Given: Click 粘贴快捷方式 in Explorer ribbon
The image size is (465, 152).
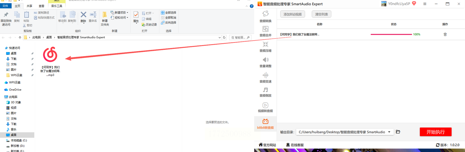Looking at the screenshot, I should pyautogui.click(x=44, y=18).
